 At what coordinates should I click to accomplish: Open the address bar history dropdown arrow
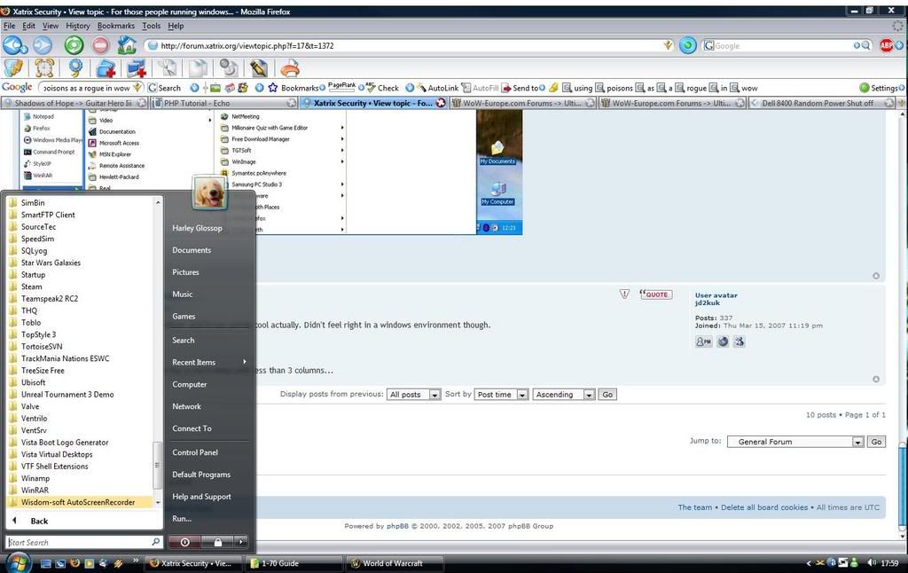(x=669, y=45)
